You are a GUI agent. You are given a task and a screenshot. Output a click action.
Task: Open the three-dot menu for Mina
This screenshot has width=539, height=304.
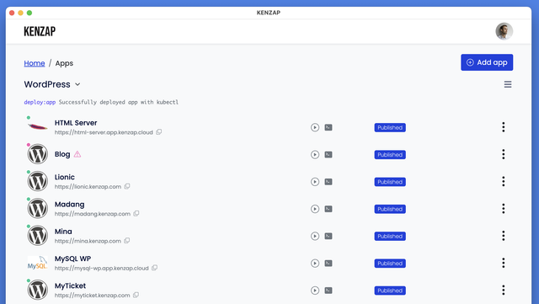tap(504, 236)
